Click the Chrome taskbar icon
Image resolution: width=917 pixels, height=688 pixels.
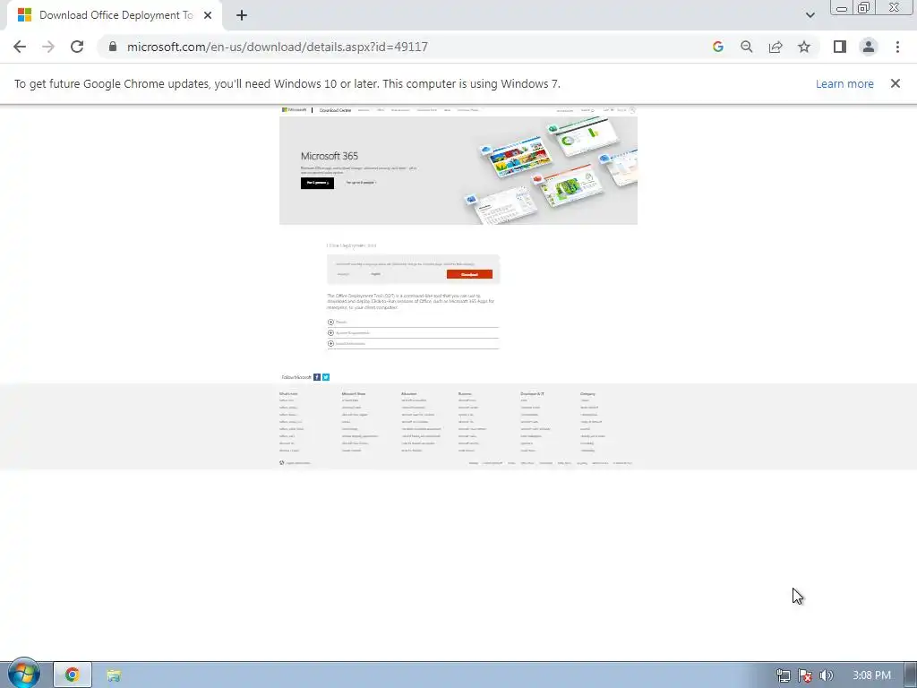coord(73,675)
